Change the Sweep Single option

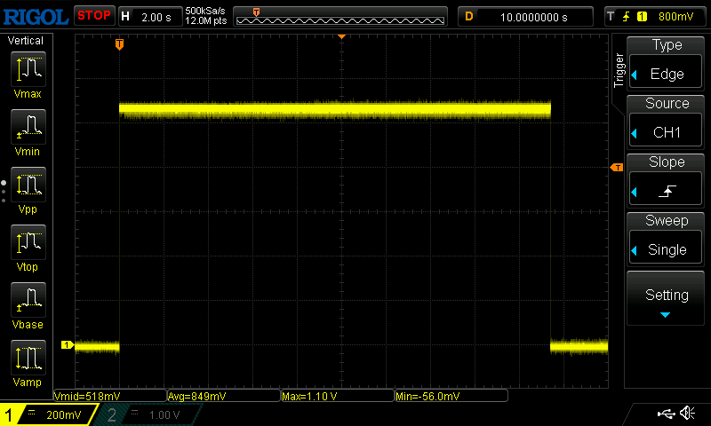point(667,241)
